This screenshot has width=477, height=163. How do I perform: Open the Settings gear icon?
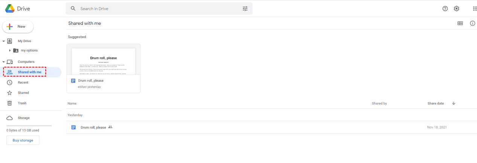pyautogui.click(x=456, y=9)
